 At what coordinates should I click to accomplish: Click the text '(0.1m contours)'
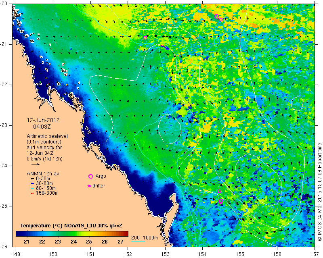coord(44,142)
